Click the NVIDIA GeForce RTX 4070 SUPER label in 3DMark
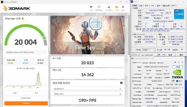 [x=20, y=52]
